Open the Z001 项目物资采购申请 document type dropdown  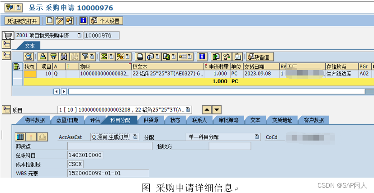point(79,36)
